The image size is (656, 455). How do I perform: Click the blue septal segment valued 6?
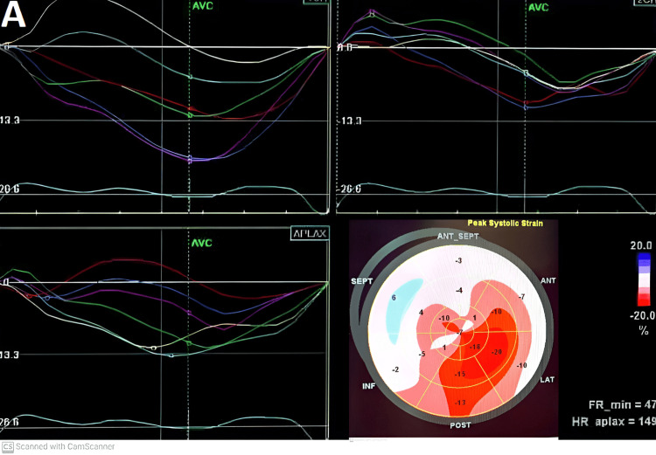point(394,298)
